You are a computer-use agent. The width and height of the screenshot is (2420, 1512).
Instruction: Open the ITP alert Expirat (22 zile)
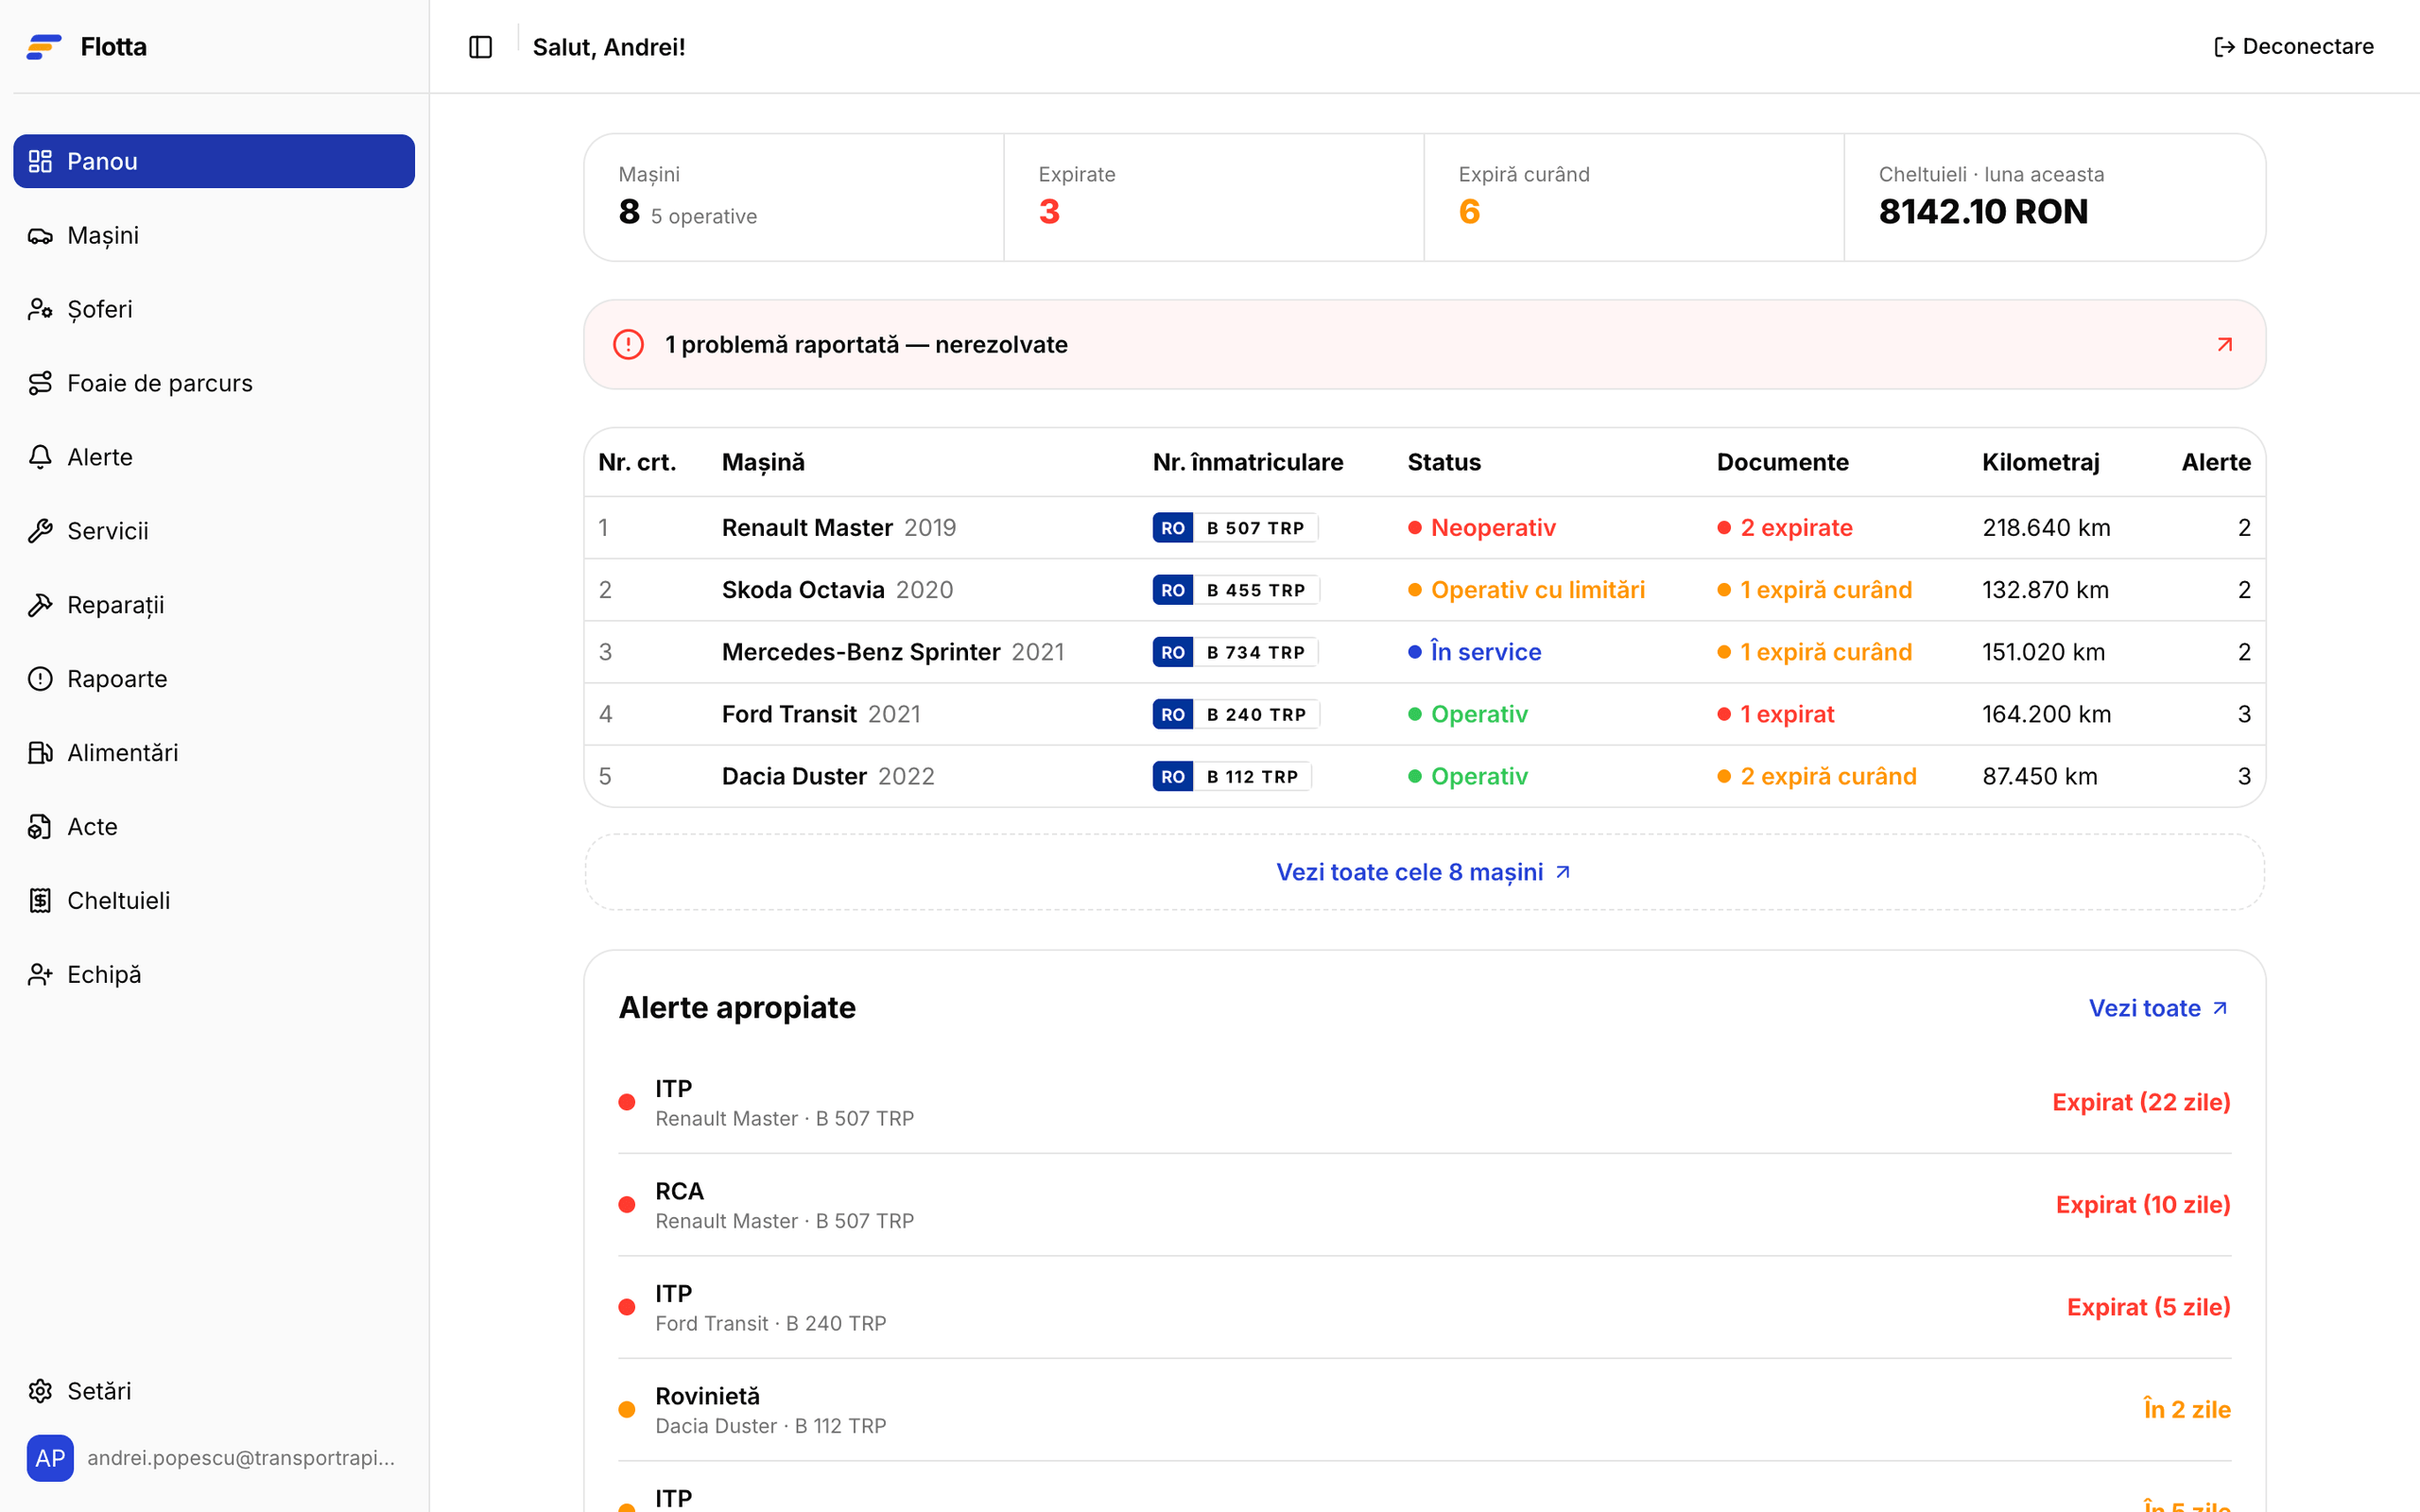(x=1424, y=1102)
